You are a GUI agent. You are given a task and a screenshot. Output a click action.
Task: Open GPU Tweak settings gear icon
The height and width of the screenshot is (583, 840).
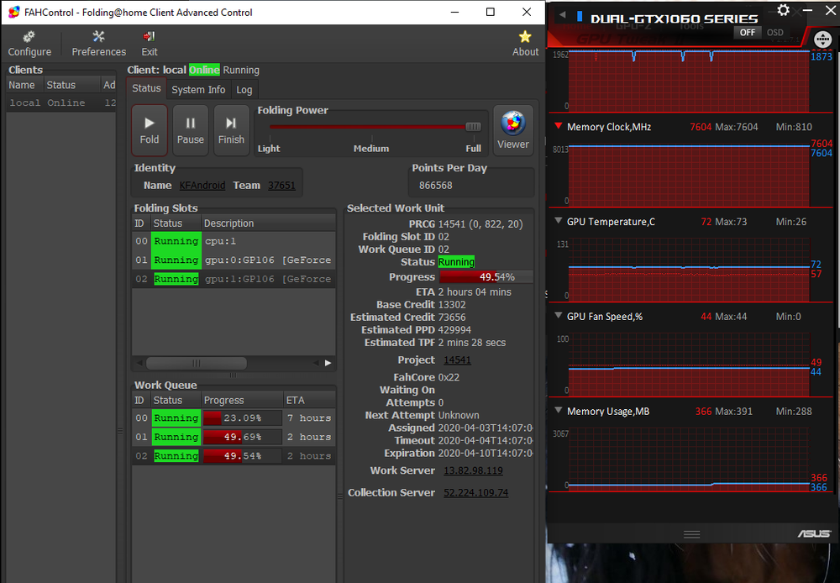click(x=783, y=10)
